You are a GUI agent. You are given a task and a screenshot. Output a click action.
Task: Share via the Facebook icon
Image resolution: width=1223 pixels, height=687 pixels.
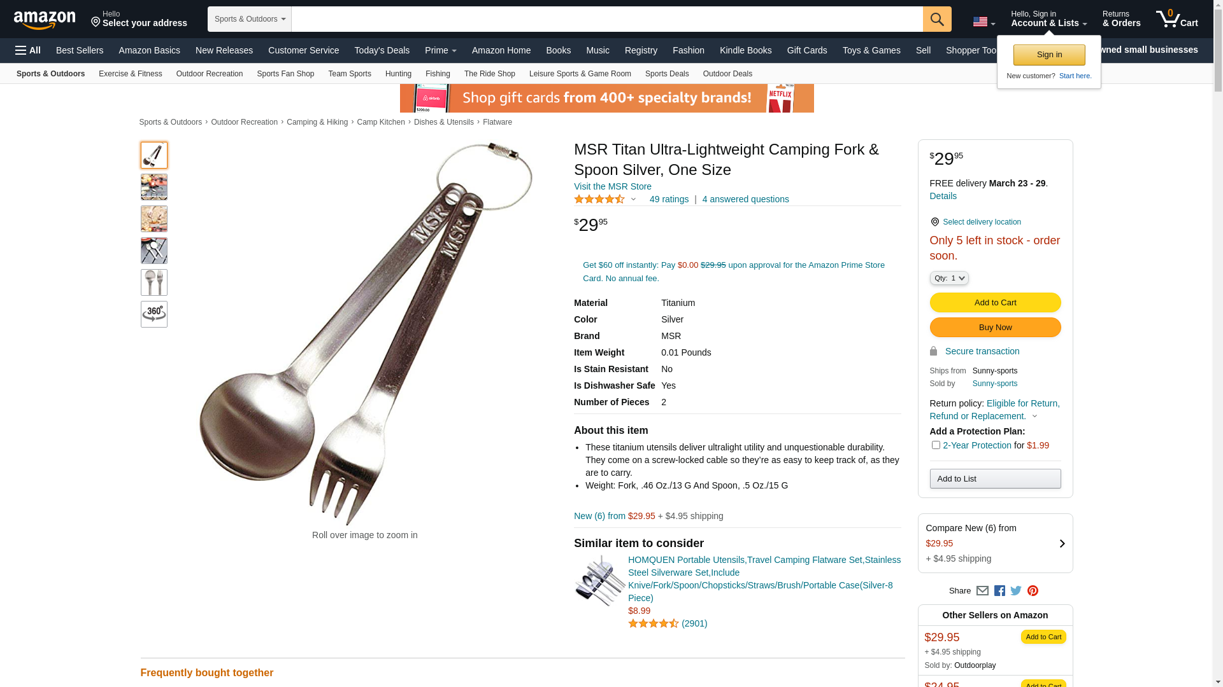(x=999, y=591)
